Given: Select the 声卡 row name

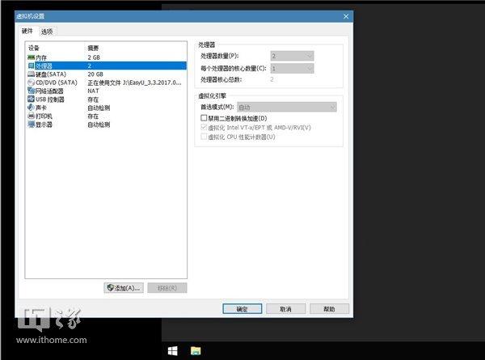Looking at the screenshot, I should point(41,108).
